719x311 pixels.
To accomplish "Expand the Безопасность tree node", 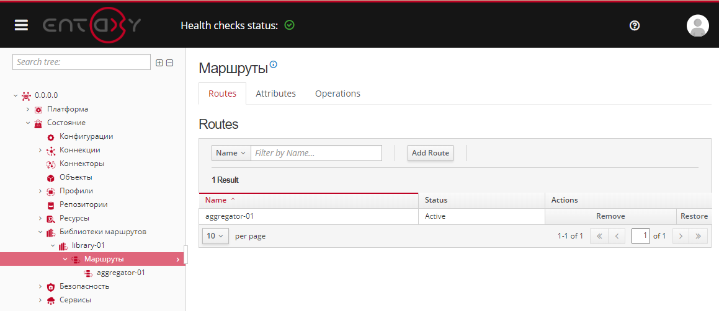I will (40, 287).
